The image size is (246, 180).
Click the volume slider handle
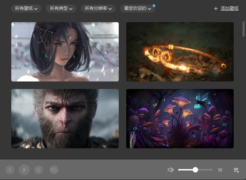pos(195,170)
